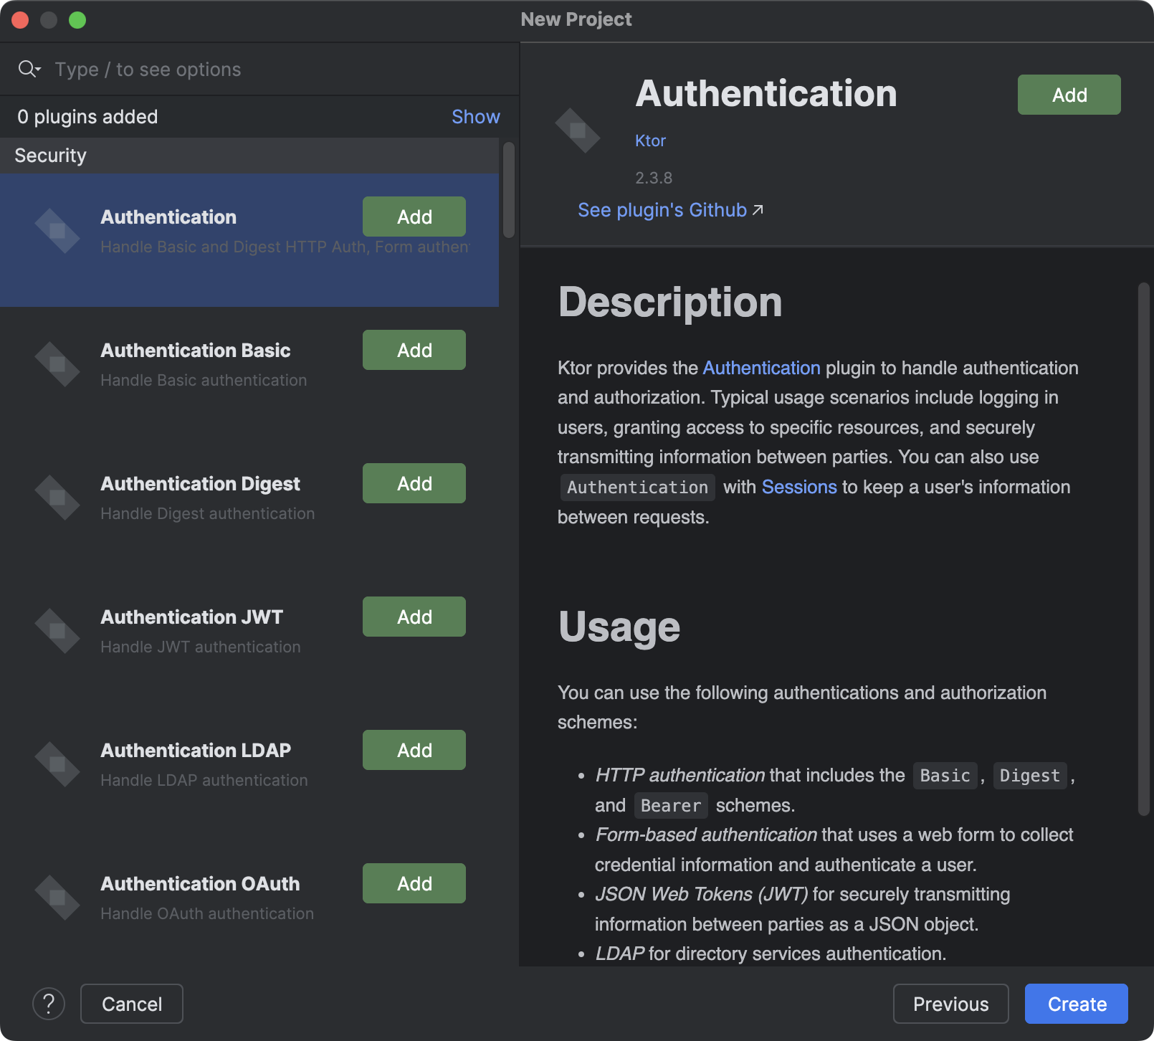Select the Security category header

pyautogui.click(x=50, y=155)
